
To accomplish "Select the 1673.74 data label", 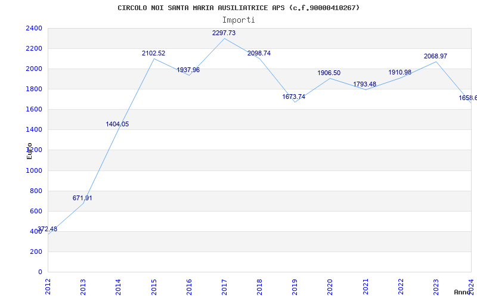I will point(293,97).
